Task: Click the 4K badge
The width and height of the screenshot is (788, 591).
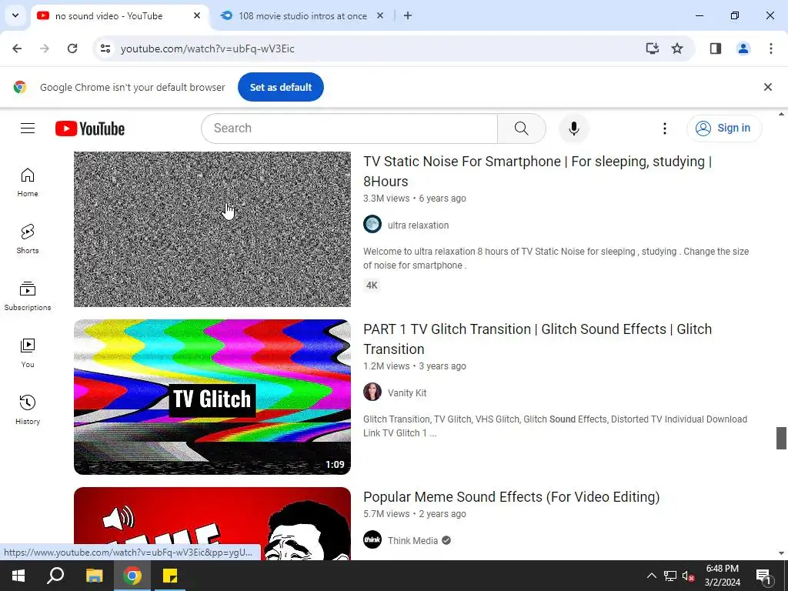Action: tap(372, 285)
